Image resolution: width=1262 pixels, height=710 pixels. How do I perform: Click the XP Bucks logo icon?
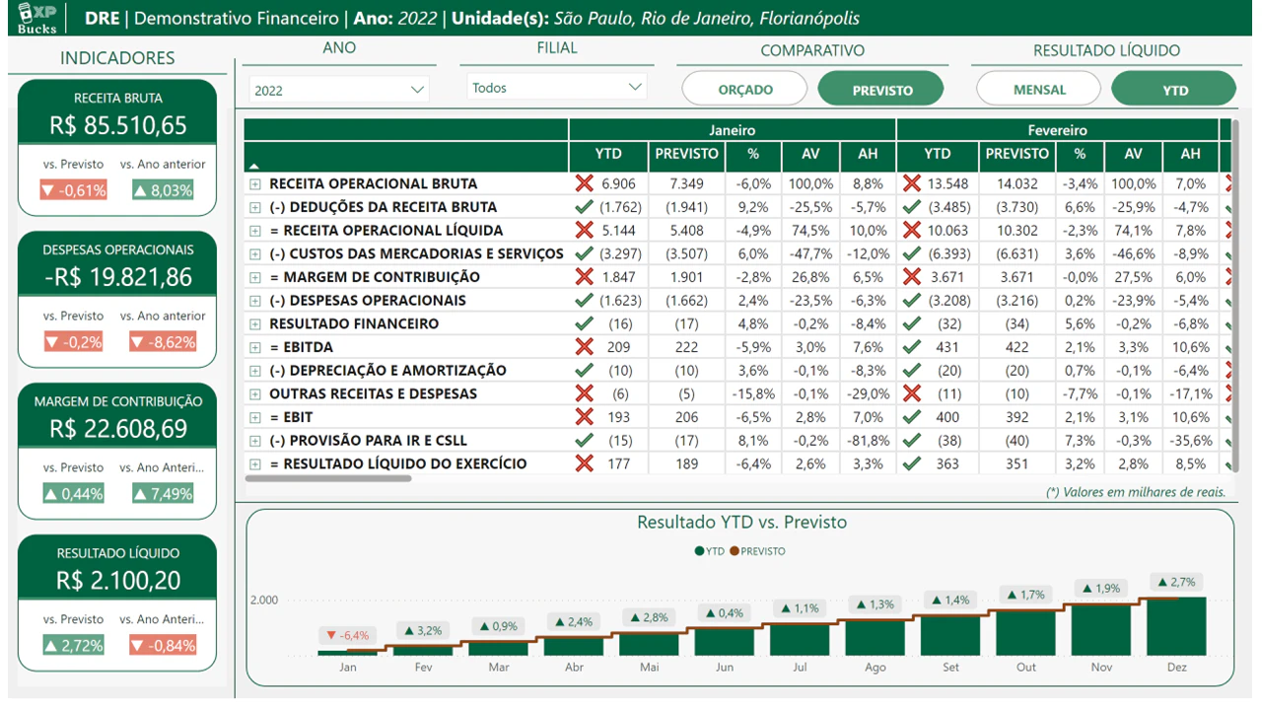(38, 17)
